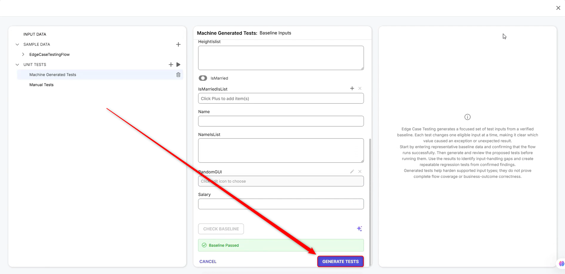This screenshot has width=565, height=274.
Task: Click the Baseline Passed status message
Action: pos(281,245)
